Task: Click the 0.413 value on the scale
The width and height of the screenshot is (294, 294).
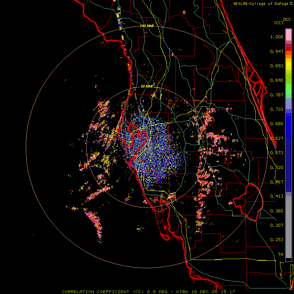Action: pos(277,196)
